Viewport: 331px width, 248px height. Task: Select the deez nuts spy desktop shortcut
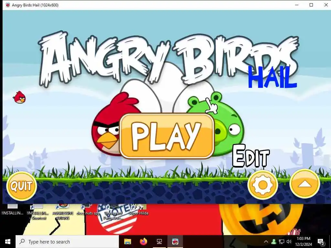coord(88,210)
